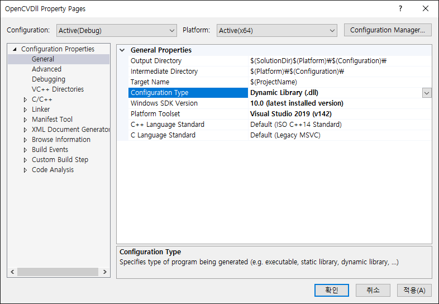Select the Configuration Type property row
This screenshot has width=439, height=304.
188,93
